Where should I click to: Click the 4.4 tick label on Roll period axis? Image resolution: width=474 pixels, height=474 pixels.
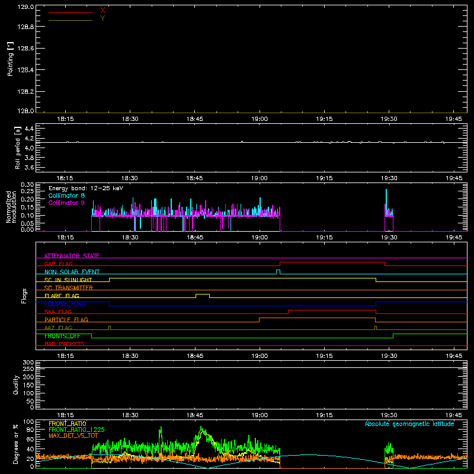coord(29,129)
